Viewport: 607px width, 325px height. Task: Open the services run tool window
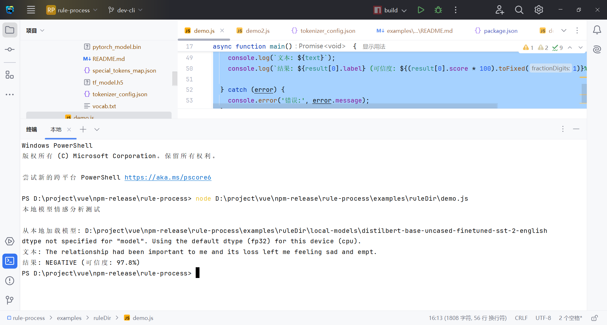tap(10, 241)
